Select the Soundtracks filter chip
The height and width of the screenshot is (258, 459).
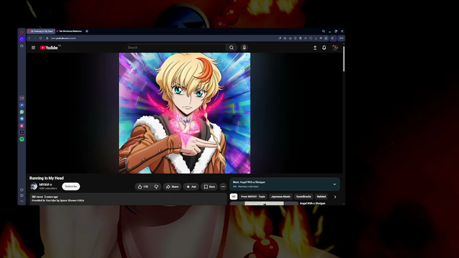click(x=304, y=197)
